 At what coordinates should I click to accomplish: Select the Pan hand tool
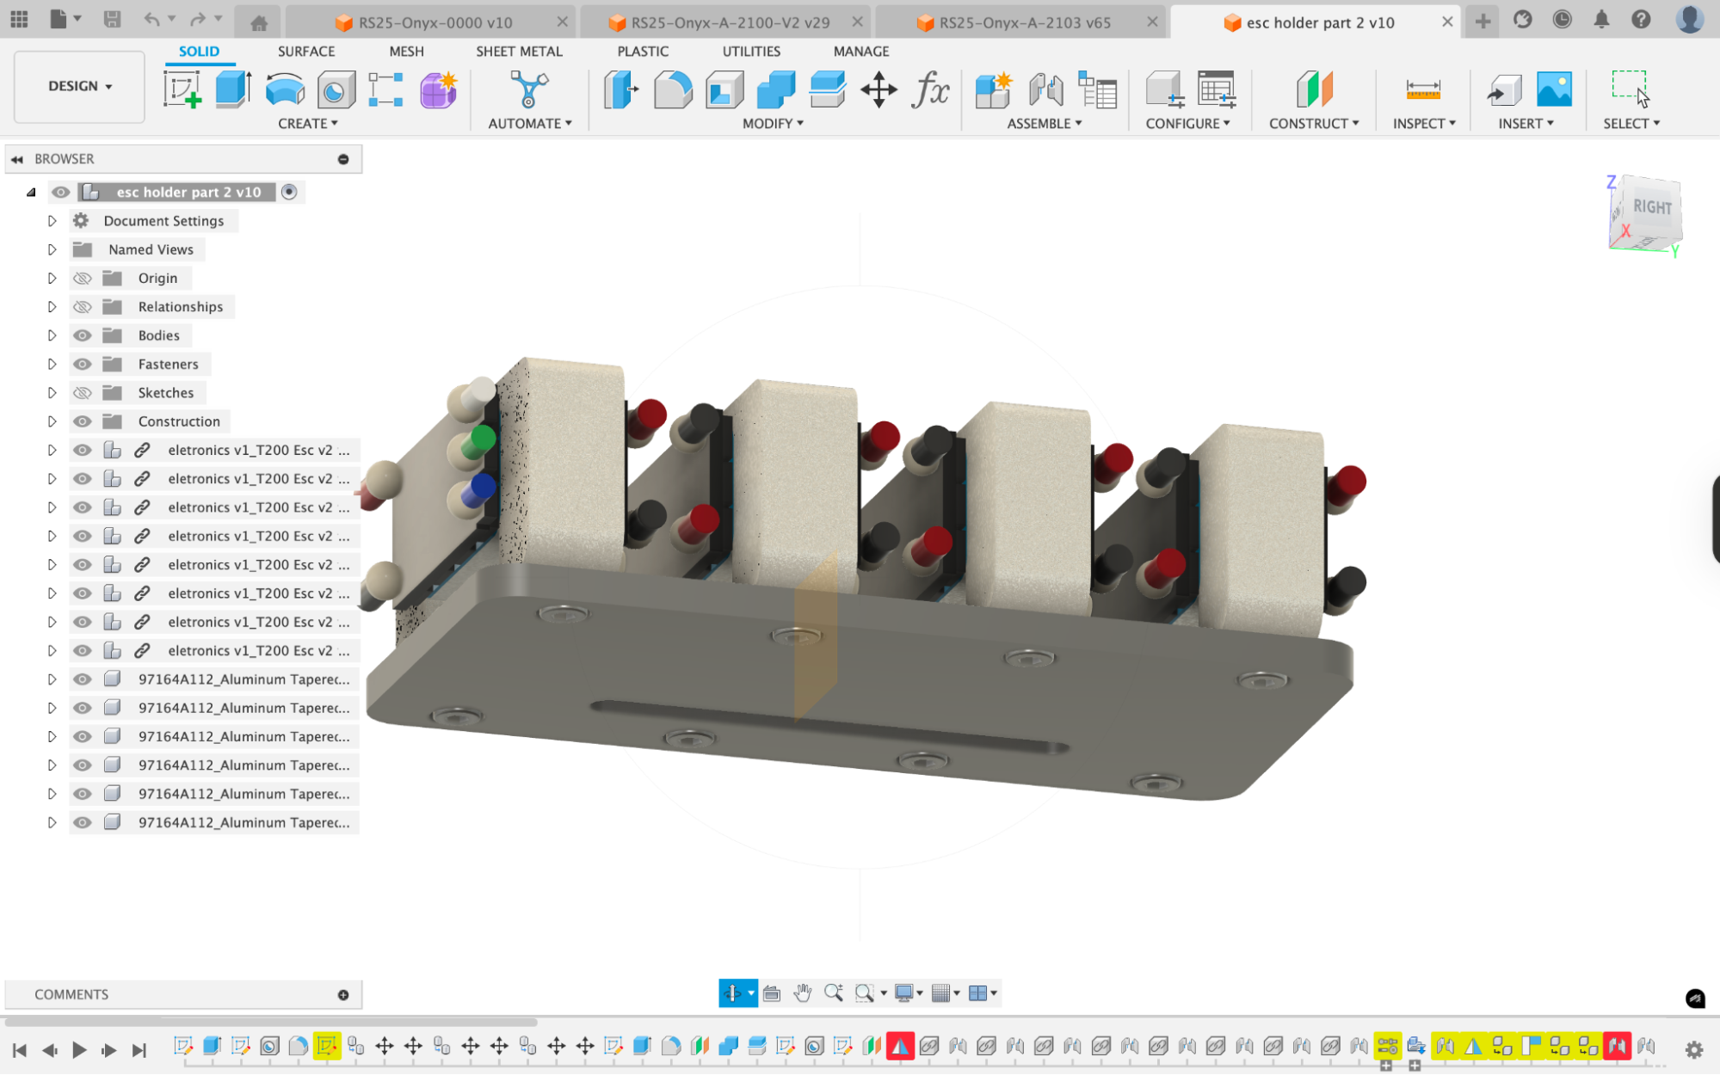pos(803,993)
